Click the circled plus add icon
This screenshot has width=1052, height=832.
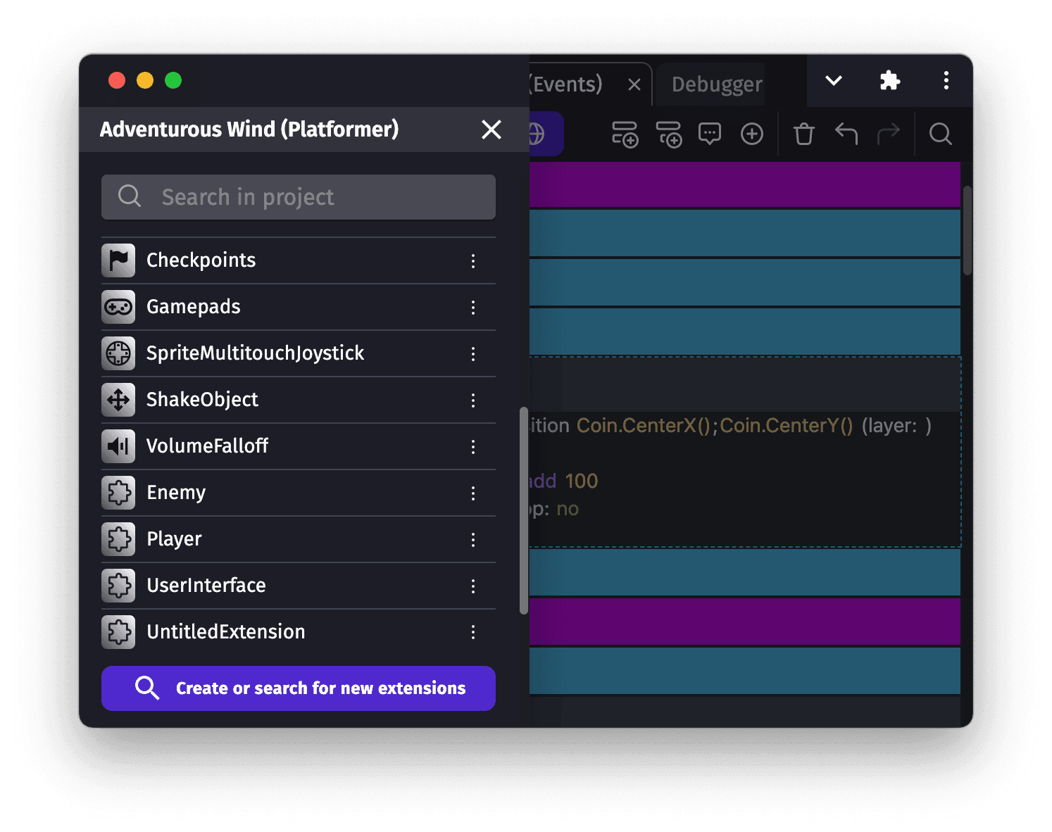[751, 134]
